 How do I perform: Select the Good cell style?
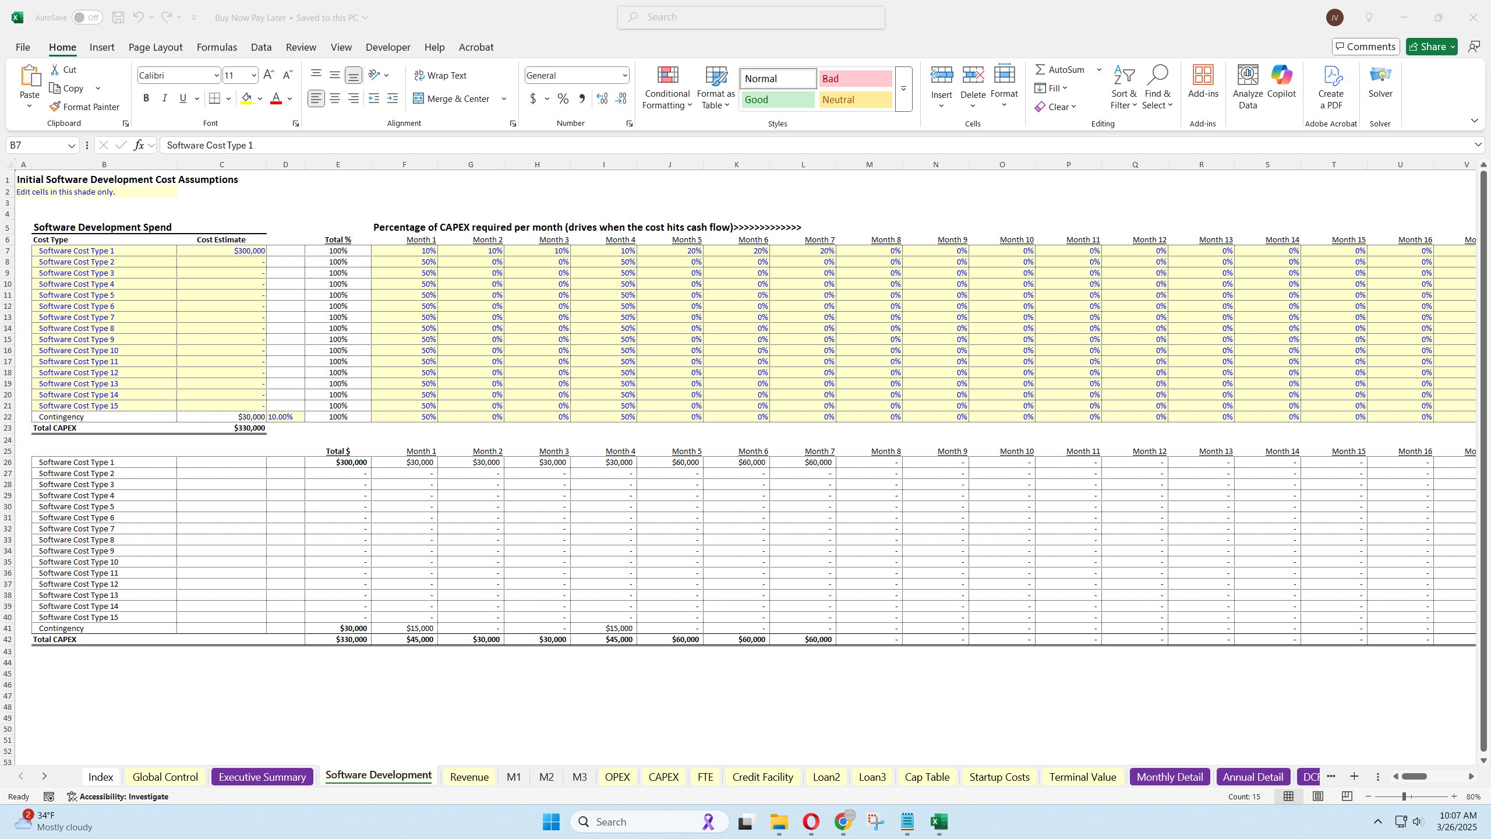coord(777,99)
